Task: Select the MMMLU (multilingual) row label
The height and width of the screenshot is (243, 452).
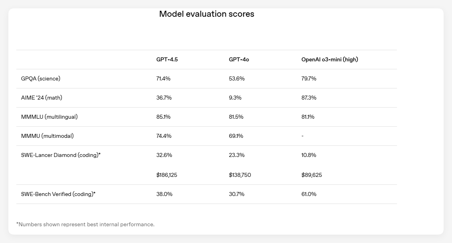Action: tap(49, 117)
